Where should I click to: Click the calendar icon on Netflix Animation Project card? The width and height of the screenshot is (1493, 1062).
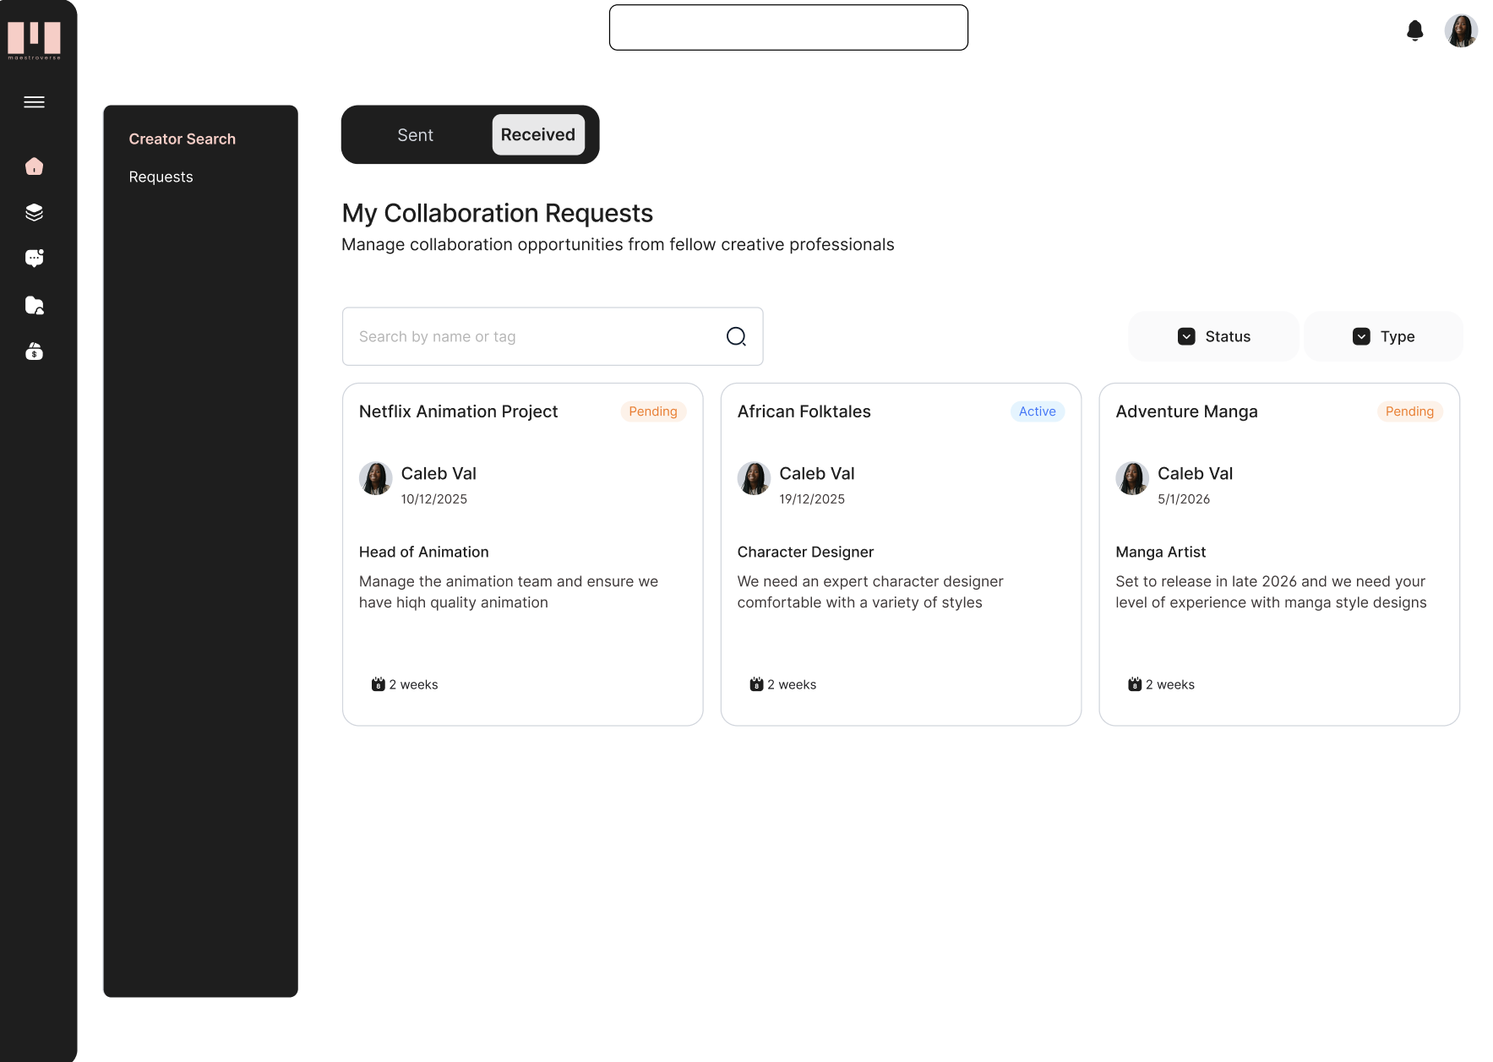point(378,684)
